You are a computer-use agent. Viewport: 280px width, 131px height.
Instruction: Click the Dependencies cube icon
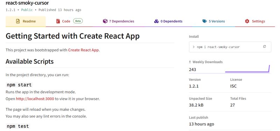point(105,21)
